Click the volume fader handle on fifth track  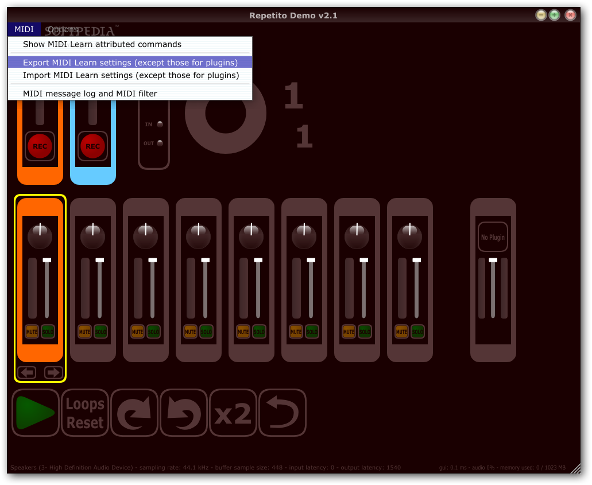[x=258, y=260]
